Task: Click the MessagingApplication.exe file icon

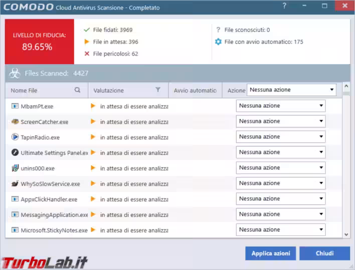Action: click(x=15, y=214)
